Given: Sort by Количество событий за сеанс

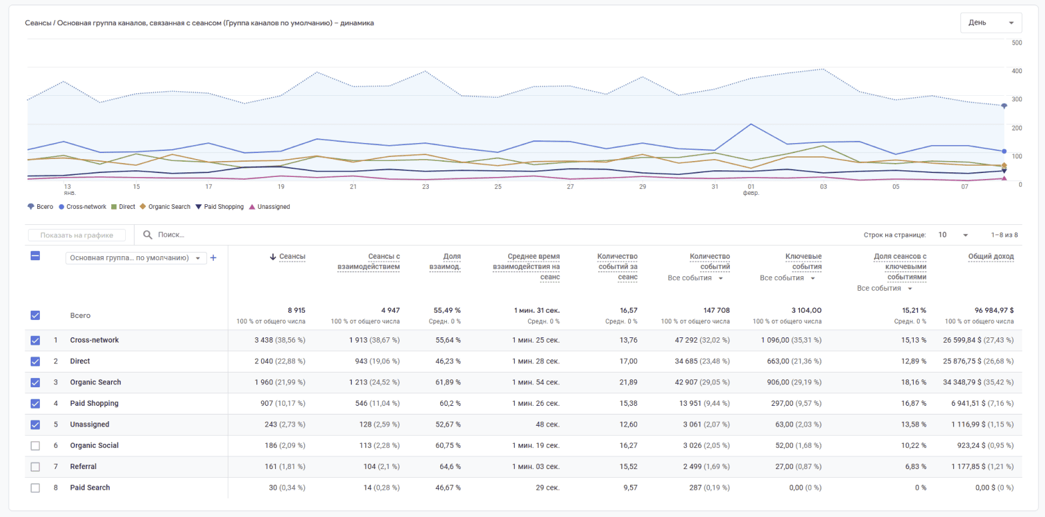Looking at the screenshot, I should pyautogui.click(x=617, y=267).
